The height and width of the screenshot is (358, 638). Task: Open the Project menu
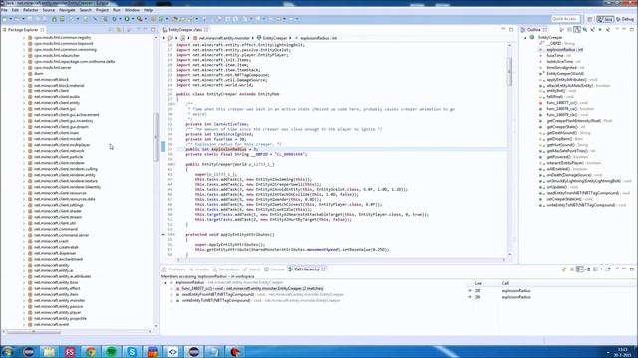tap(102, 10)
